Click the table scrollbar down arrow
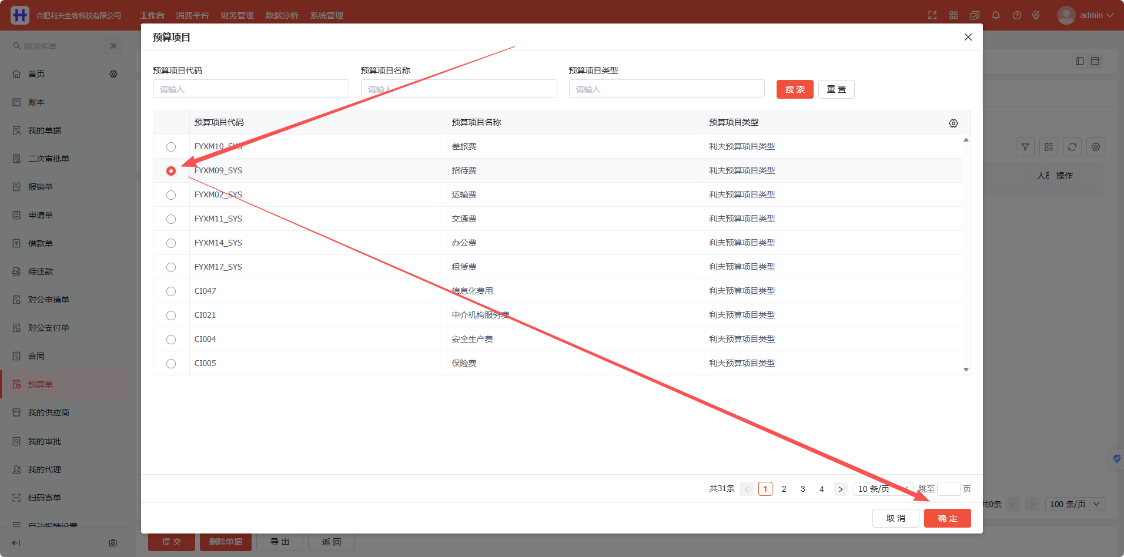This screenshot has width=1124, height=557. point(966,370)
